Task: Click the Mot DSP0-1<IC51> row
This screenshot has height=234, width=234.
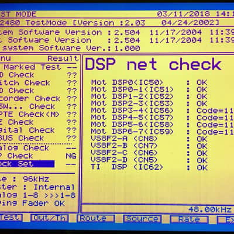Action: 149,90
